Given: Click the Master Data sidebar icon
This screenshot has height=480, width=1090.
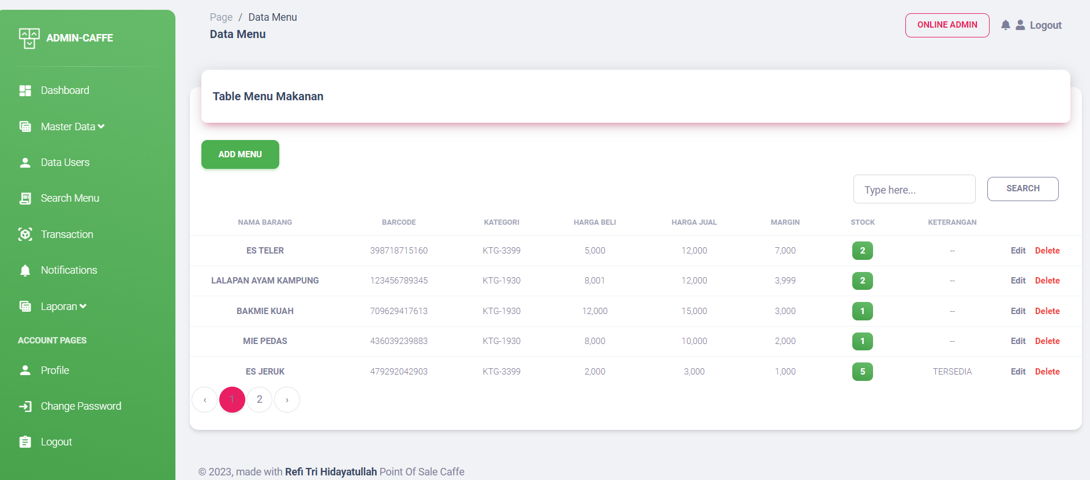Looking at the screenshot, I should click(x=25, y=127).
